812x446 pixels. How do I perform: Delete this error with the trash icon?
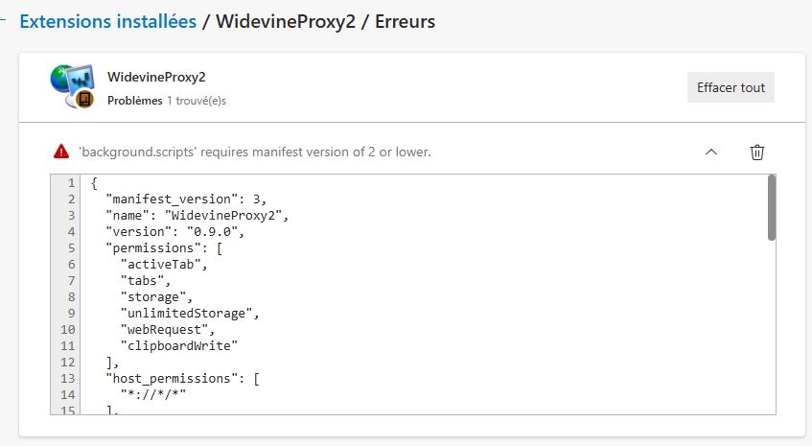(756, 152)
